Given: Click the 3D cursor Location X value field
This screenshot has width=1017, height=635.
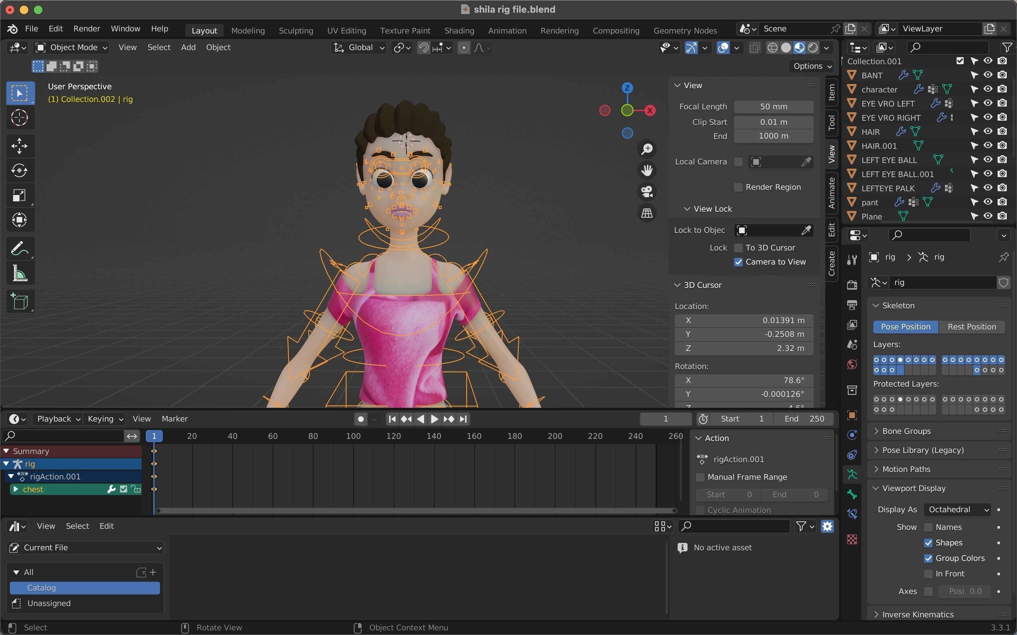Looking at the screenshot, I should [743, 320].
